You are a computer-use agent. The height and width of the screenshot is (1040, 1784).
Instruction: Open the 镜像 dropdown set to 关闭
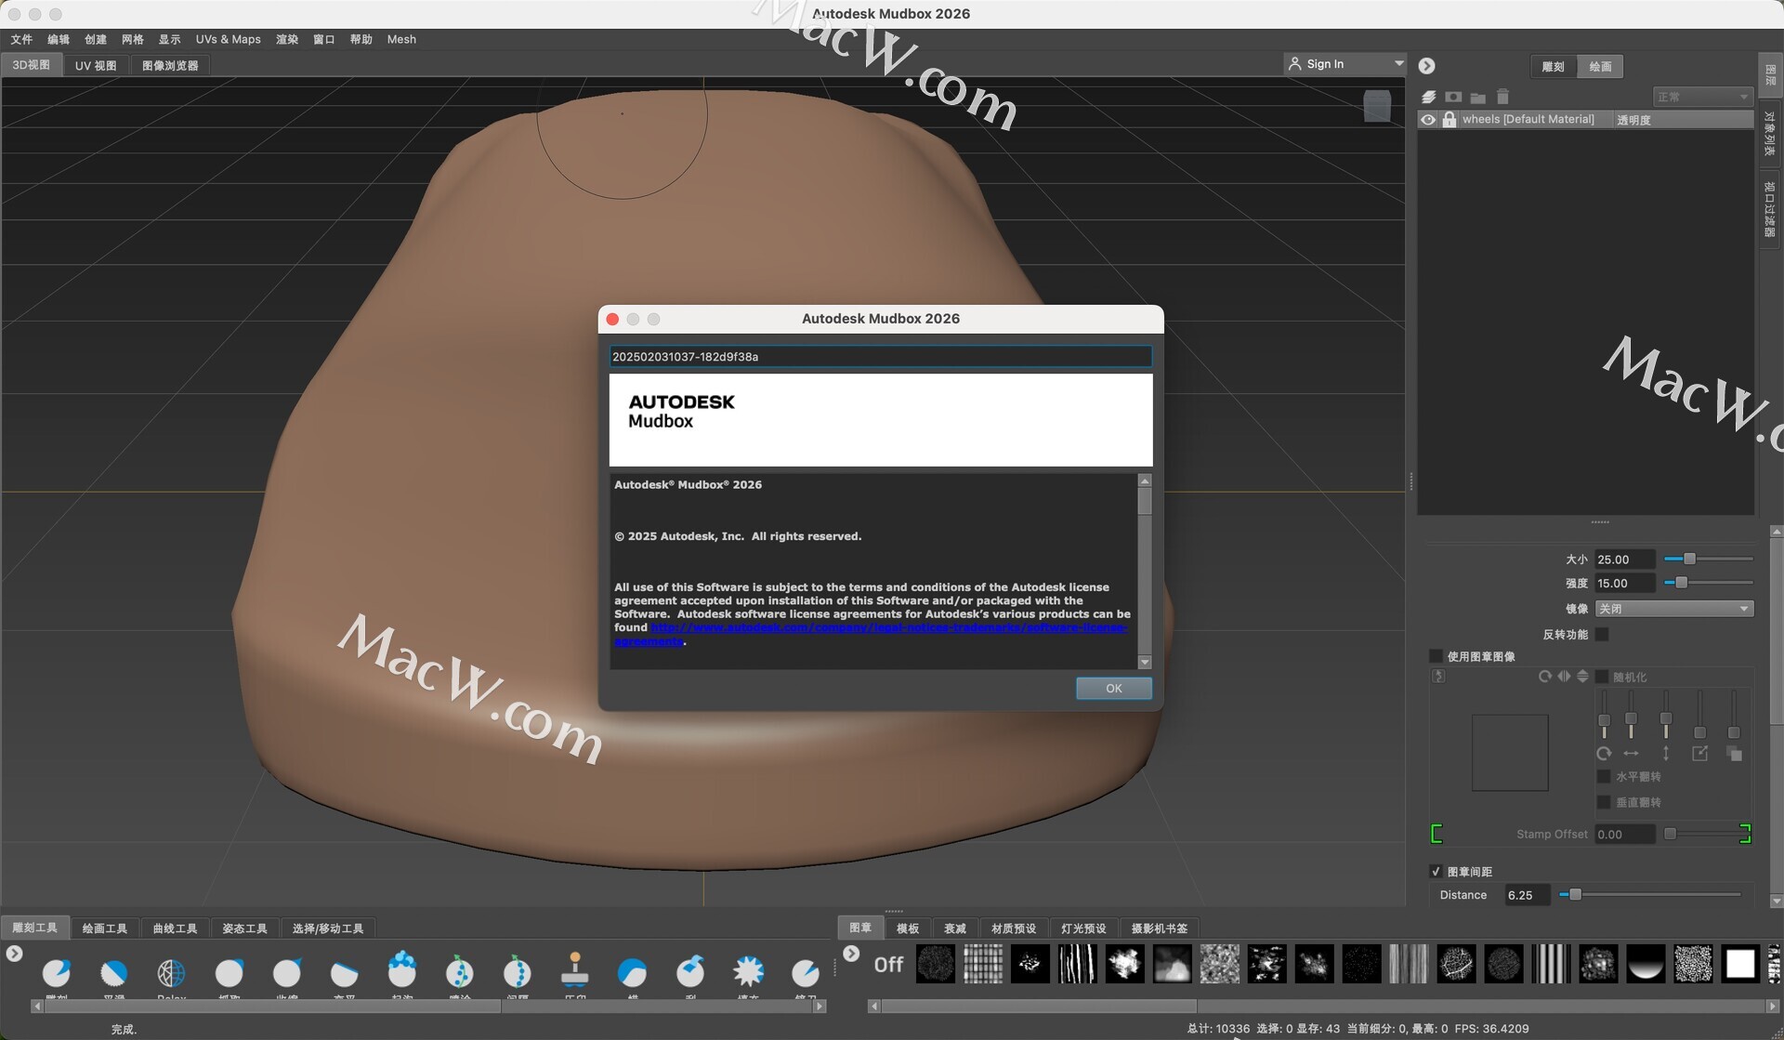point(1674,609)
